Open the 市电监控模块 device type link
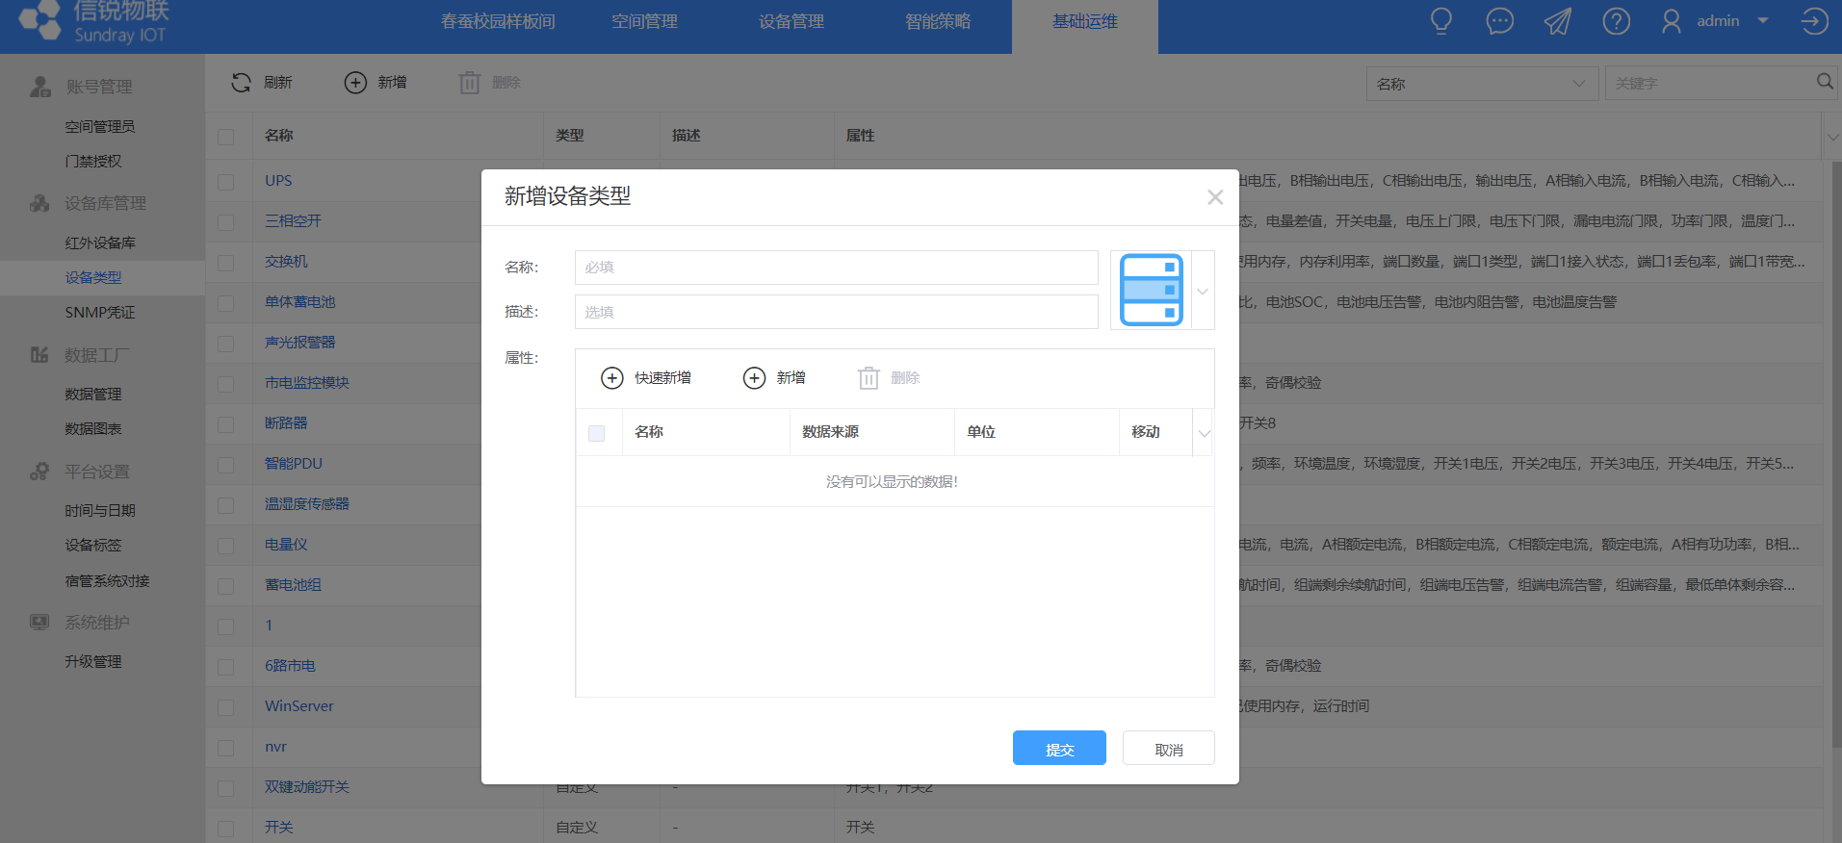 pos(307,382)
